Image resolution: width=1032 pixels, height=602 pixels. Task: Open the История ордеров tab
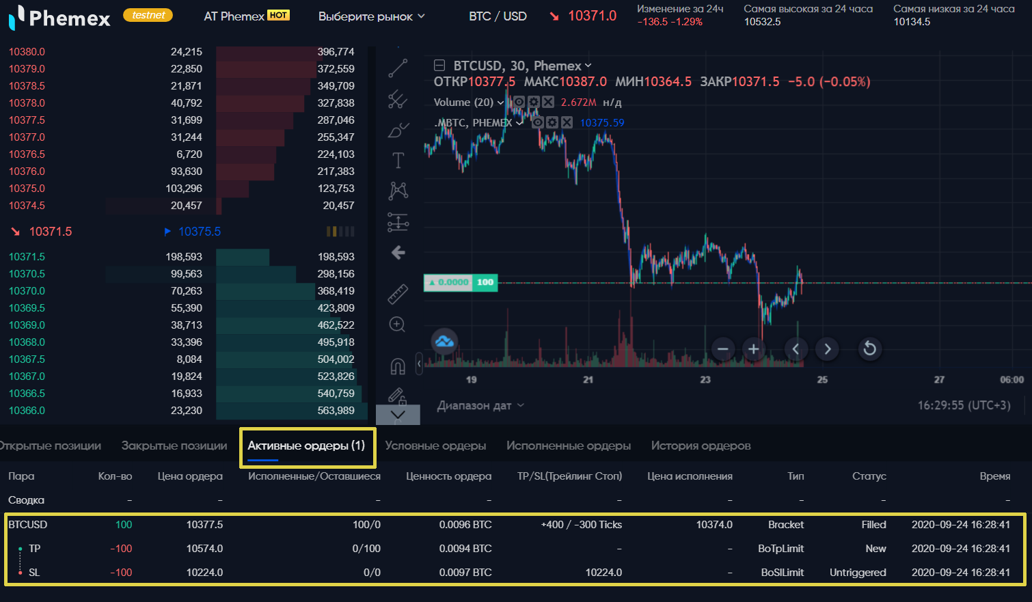point(701,446)
